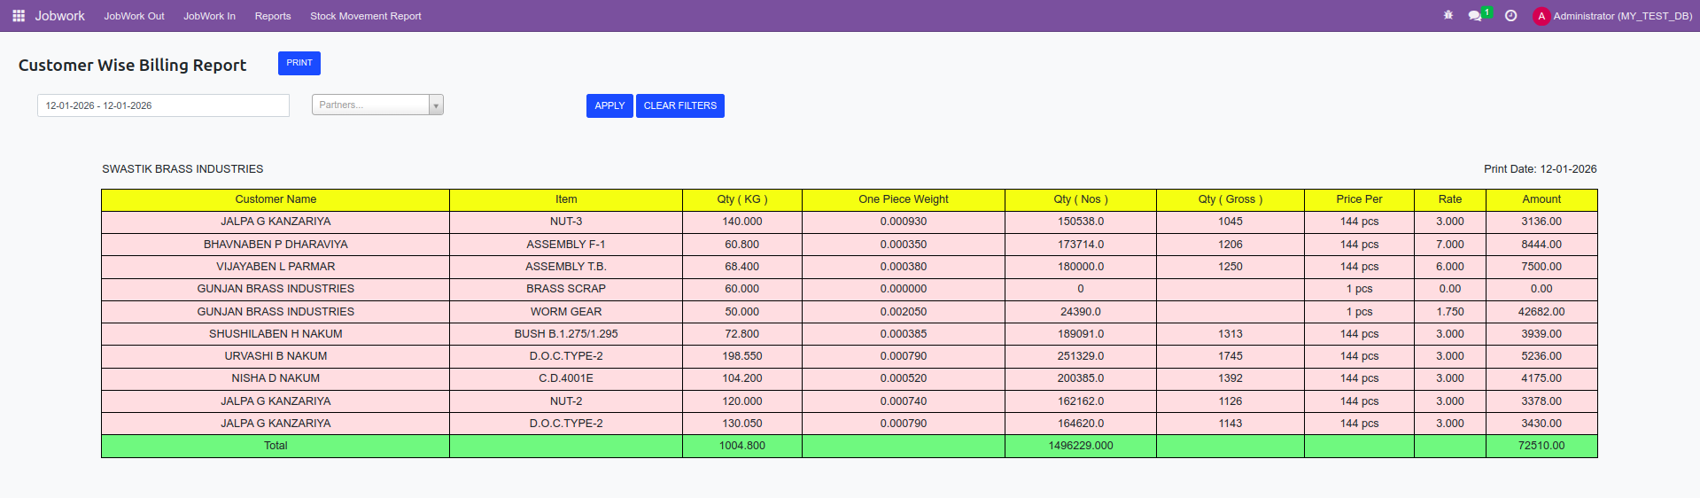Screen dimensions: 1700x498
Task: Click the Amount column header
Action: point(1541,199)
